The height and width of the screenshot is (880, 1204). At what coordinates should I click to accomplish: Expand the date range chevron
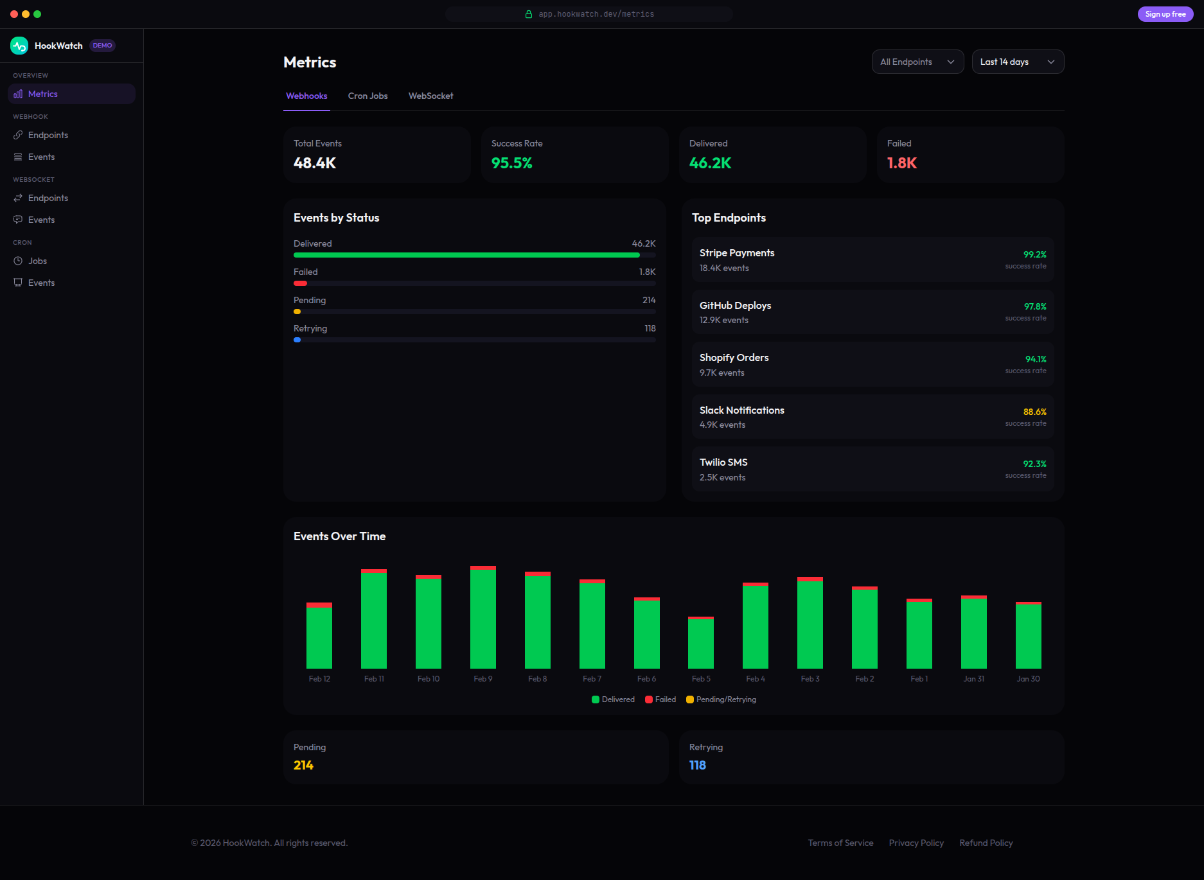click(1051, 62)
